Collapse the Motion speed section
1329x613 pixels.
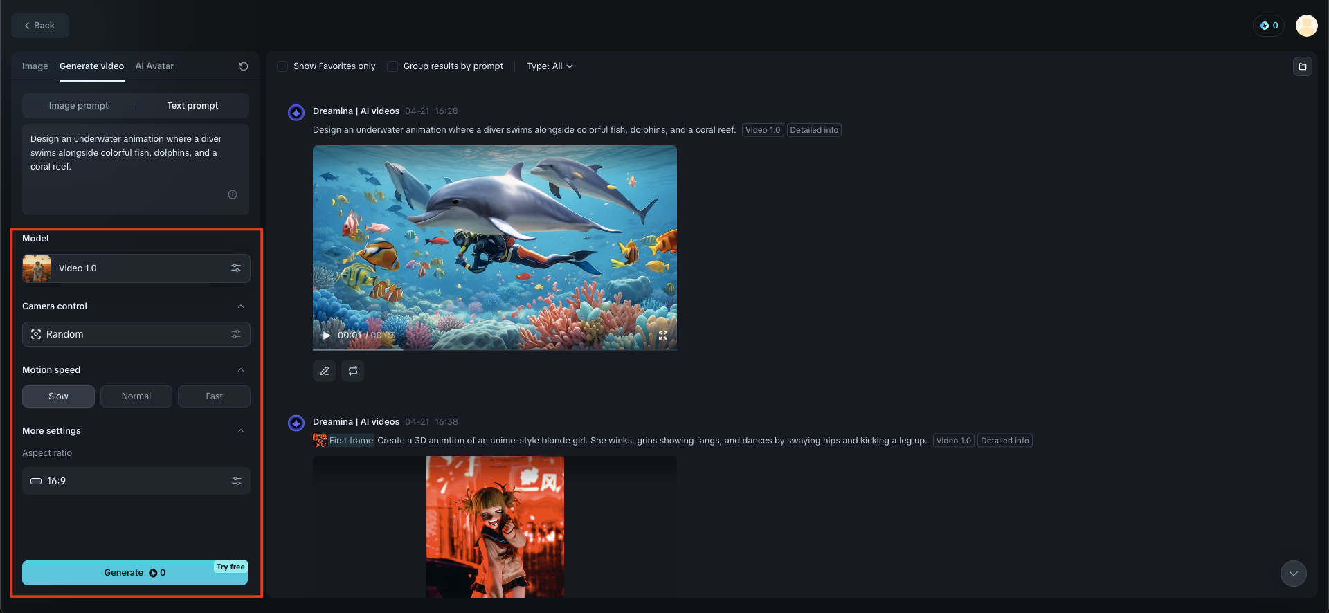(x=241, y=370)
